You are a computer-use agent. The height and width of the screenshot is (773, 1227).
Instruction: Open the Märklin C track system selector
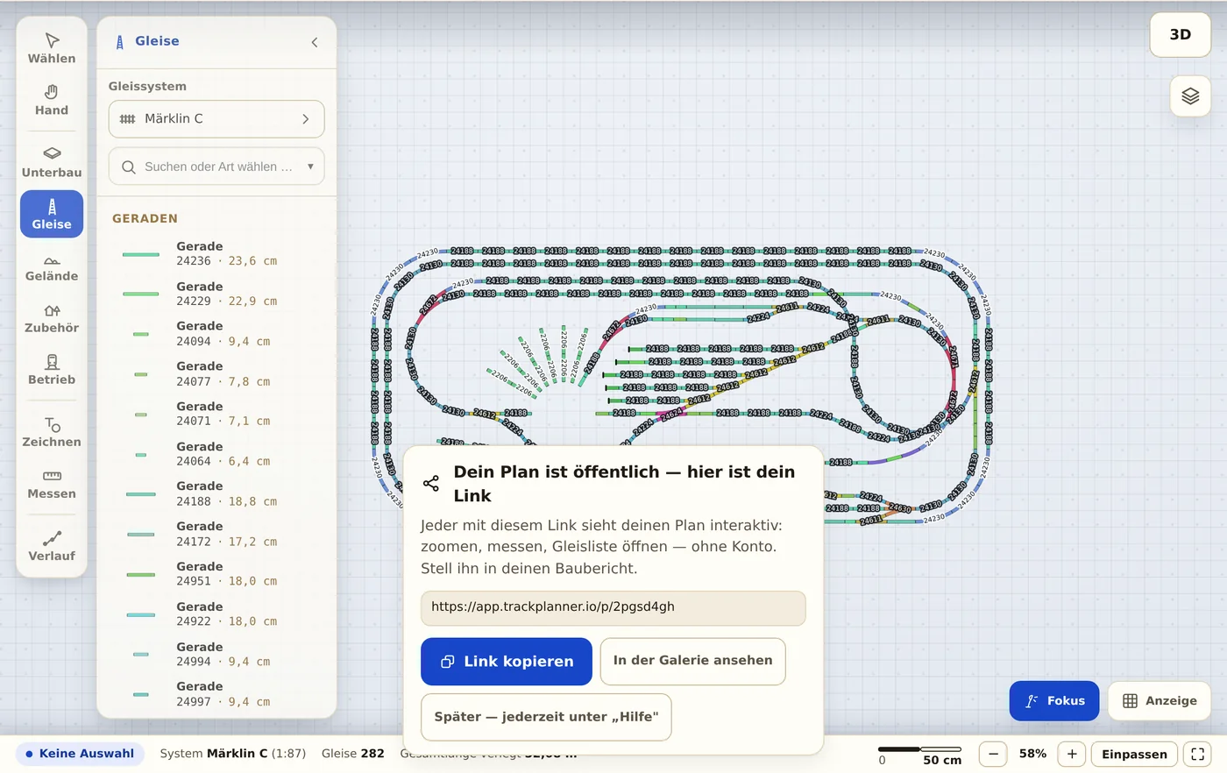216,119
